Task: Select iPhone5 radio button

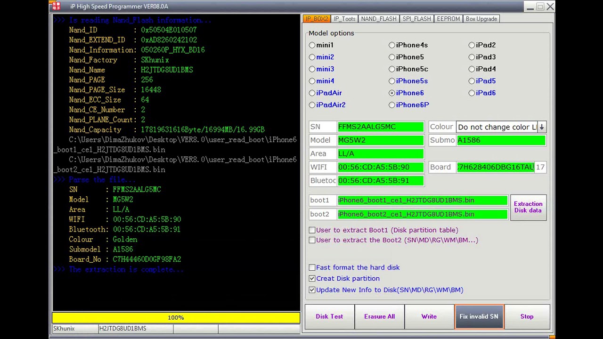Action: click(x=392, y=57)
